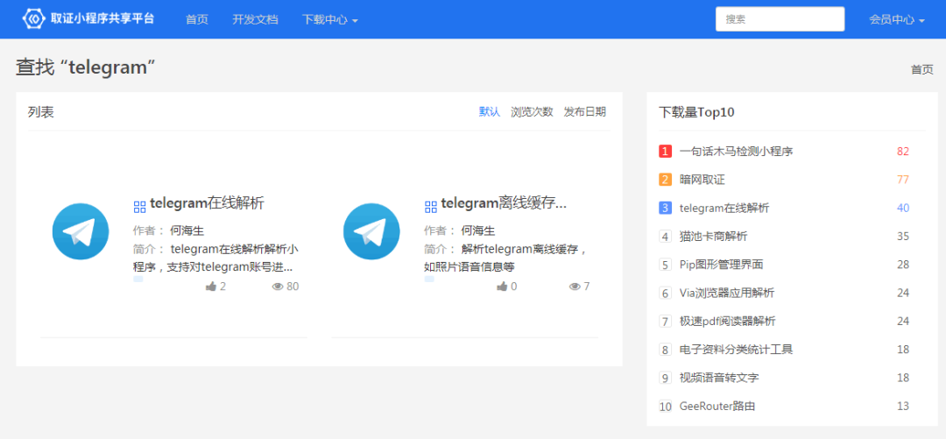Open 开发文档 in the navbar
This screenshot has height=439, width=946.
(x=255, y=19)
